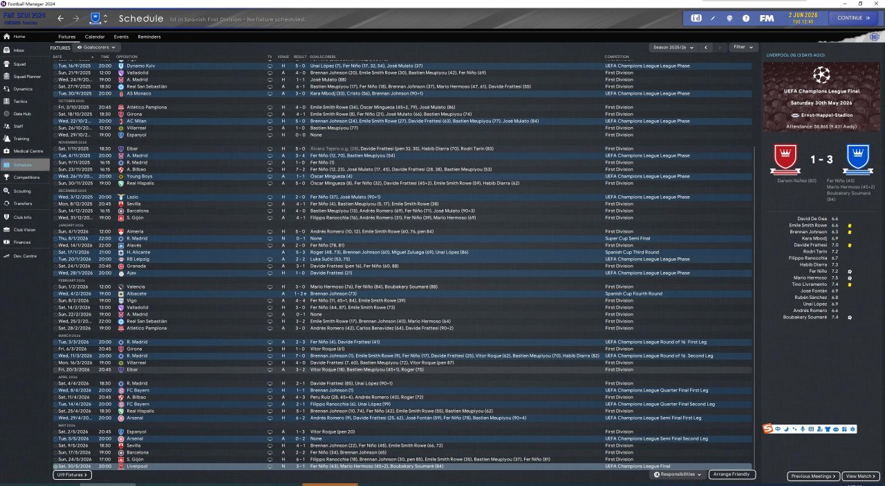The width and height of the screenshot is (885, 486).
Task: Click the Dev. Centre sidebar icon
Action: pyautogui.click(x=7, y=256)
